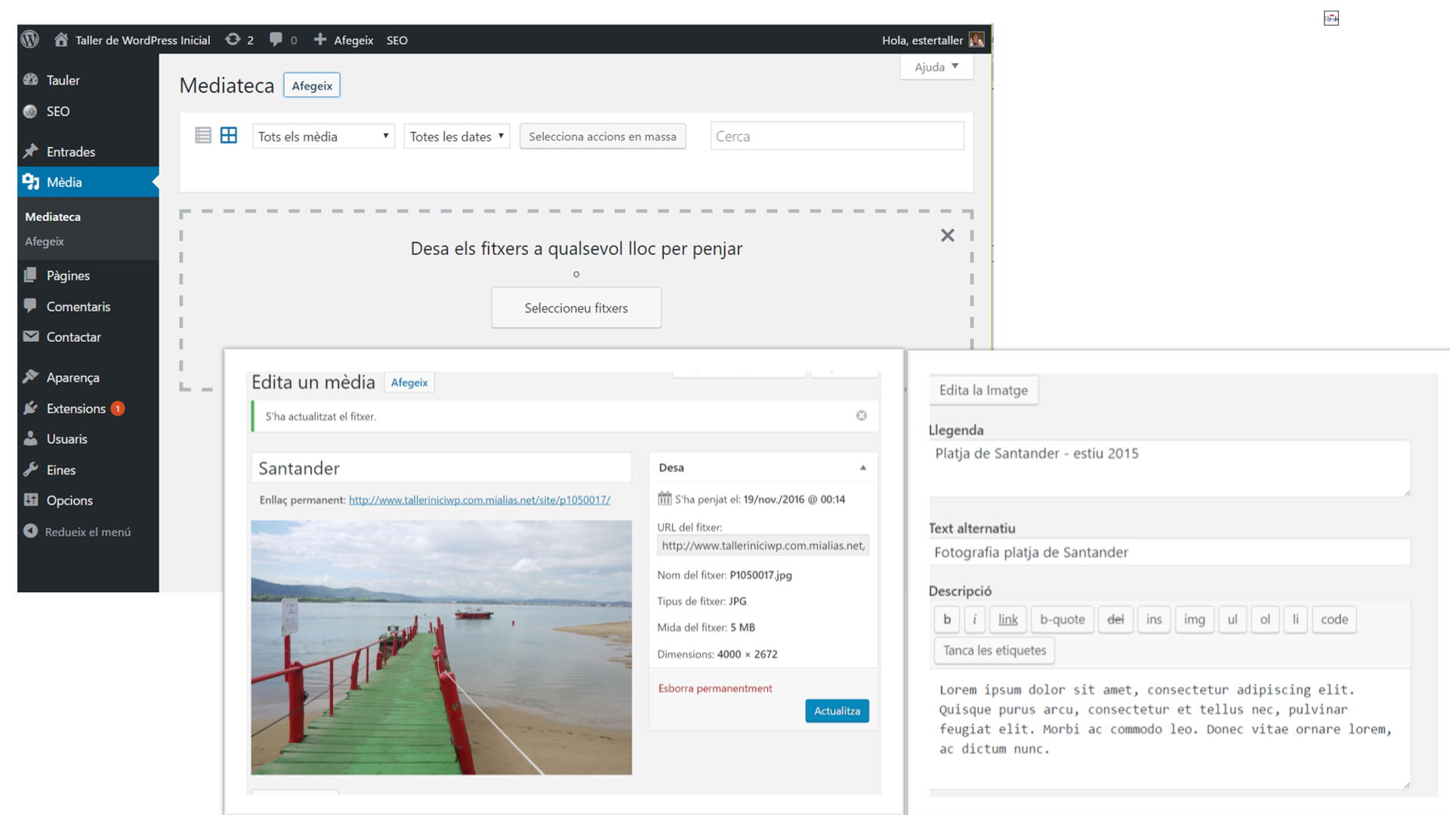Click the comments bubble icon in admin bar
This screenshot has height=815, width=1450.
276,40
